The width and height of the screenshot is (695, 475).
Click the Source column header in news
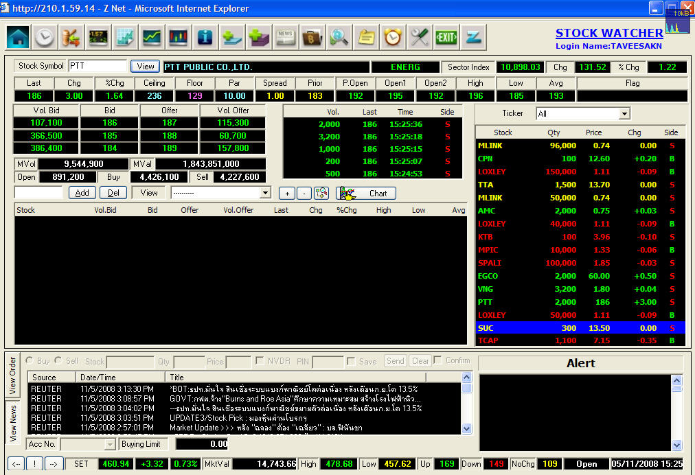[x=52, y=377]
